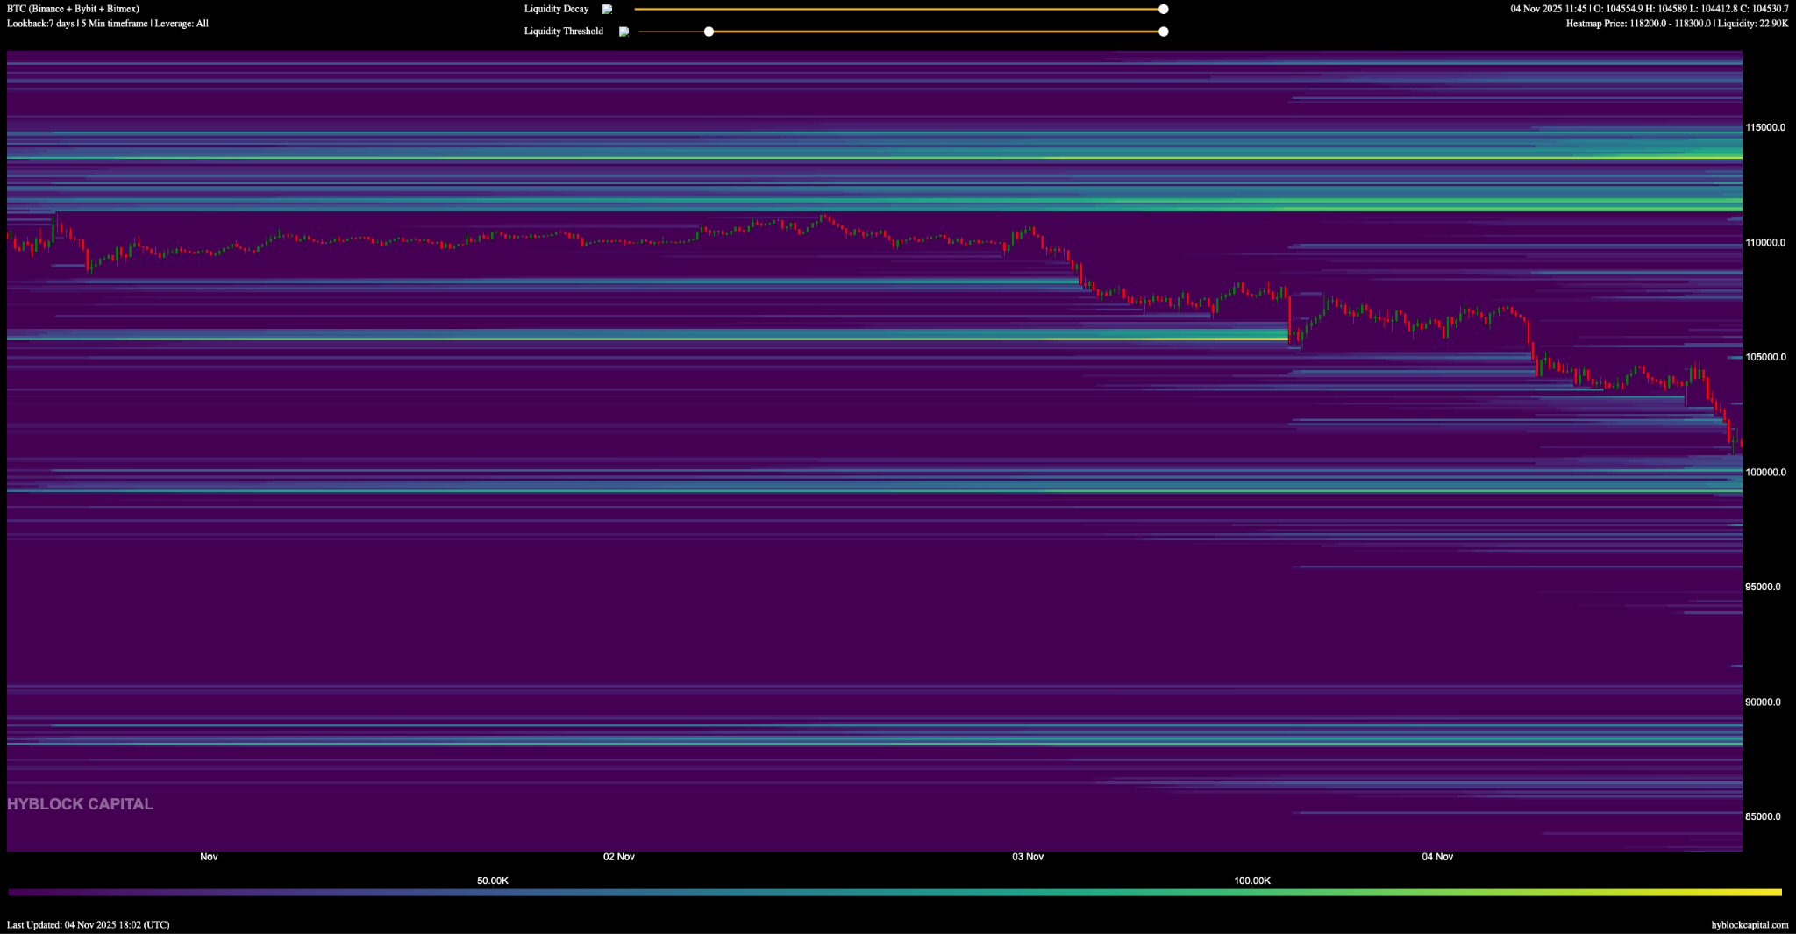Click the Liquidity Decay slider handle
Viewport: 1796px width, 934px height.
click(1163, 10)
